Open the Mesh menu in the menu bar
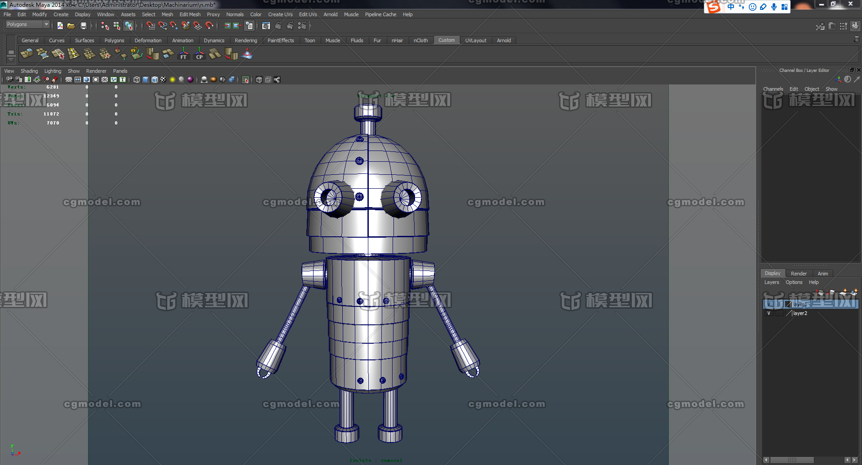This screenshot has height=465, width=862. (x=167, y=14)
